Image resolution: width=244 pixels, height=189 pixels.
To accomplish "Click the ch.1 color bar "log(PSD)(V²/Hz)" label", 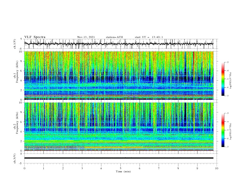I will coord(231,81).
